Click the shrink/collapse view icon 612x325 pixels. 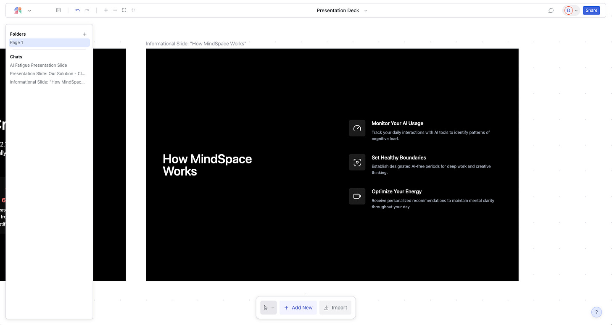[133, 10]
